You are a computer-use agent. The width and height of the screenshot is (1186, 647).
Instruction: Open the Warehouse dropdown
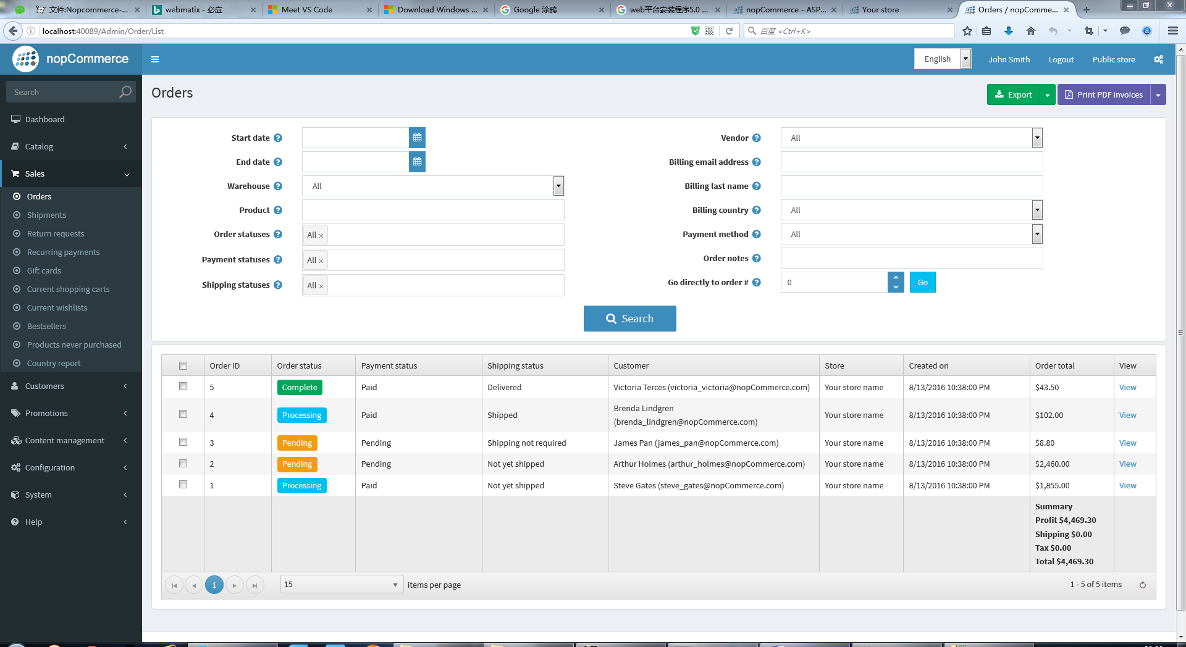point(558,186)
